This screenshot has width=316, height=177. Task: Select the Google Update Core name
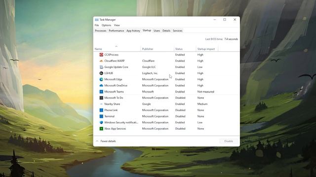117,67
